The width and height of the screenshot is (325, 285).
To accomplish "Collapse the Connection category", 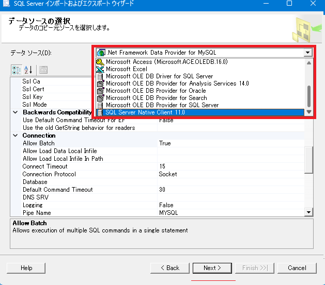I will click(x=16, y=136).
